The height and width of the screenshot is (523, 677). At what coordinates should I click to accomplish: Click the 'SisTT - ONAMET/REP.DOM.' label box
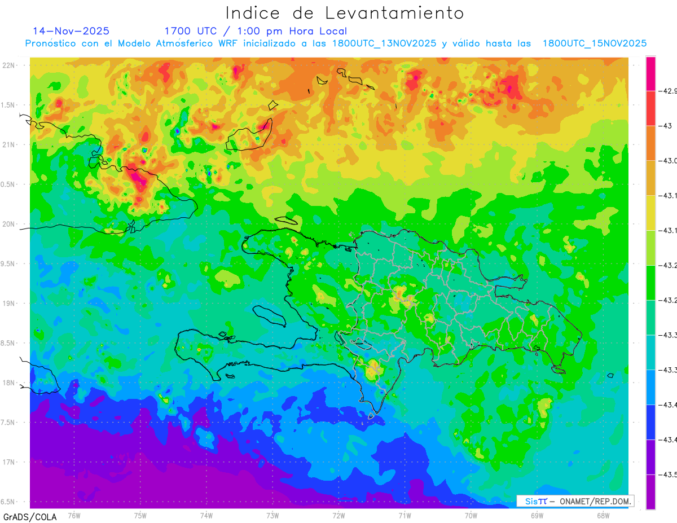(575, 501)
